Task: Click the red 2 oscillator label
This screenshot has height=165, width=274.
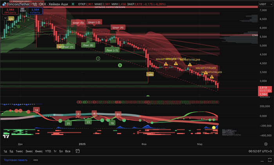Action: click(78, 114)
